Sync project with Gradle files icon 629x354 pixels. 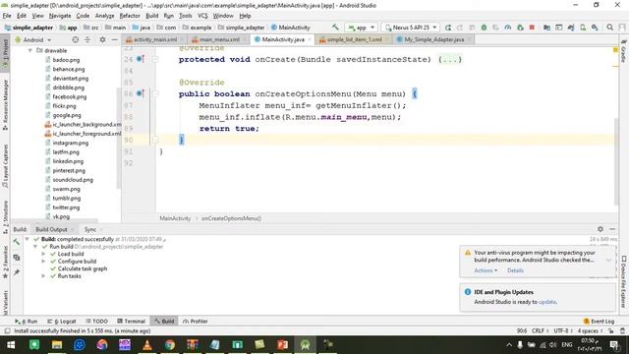tap(571, 28)
